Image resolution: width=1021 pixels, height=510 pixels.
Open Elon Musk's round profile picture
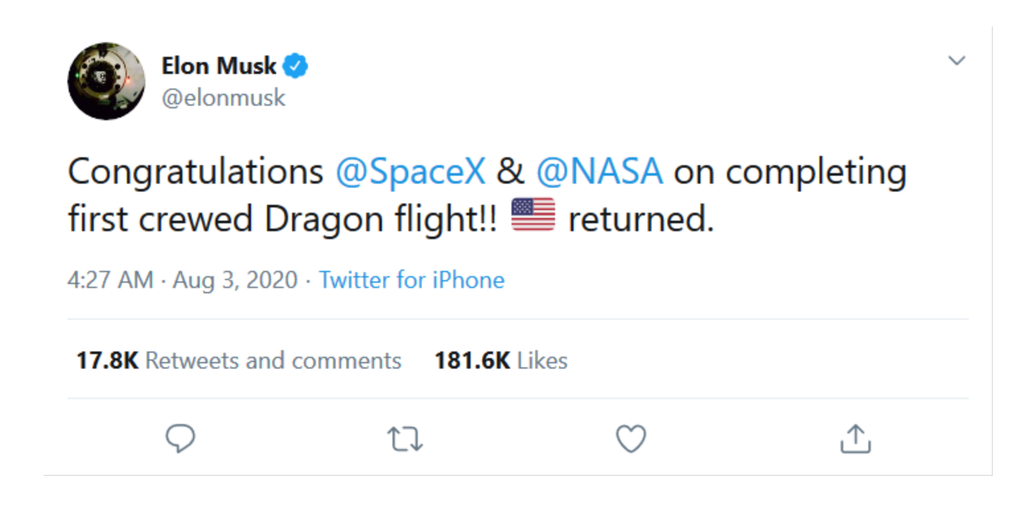pyautogui.click(x=106, y=83)
